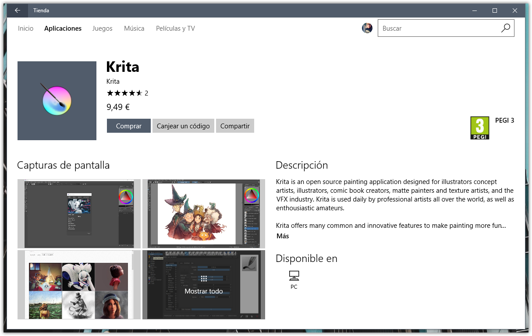
Task: Expand the description with Más
Action: click(283, 236)
